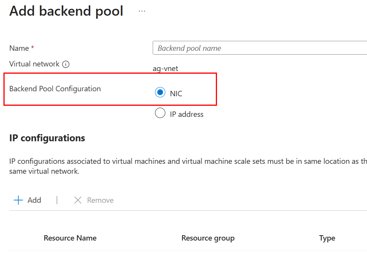Screen dimensions: 367x273
Task: Sort by the Resource group column header
Action: [208, 238]
